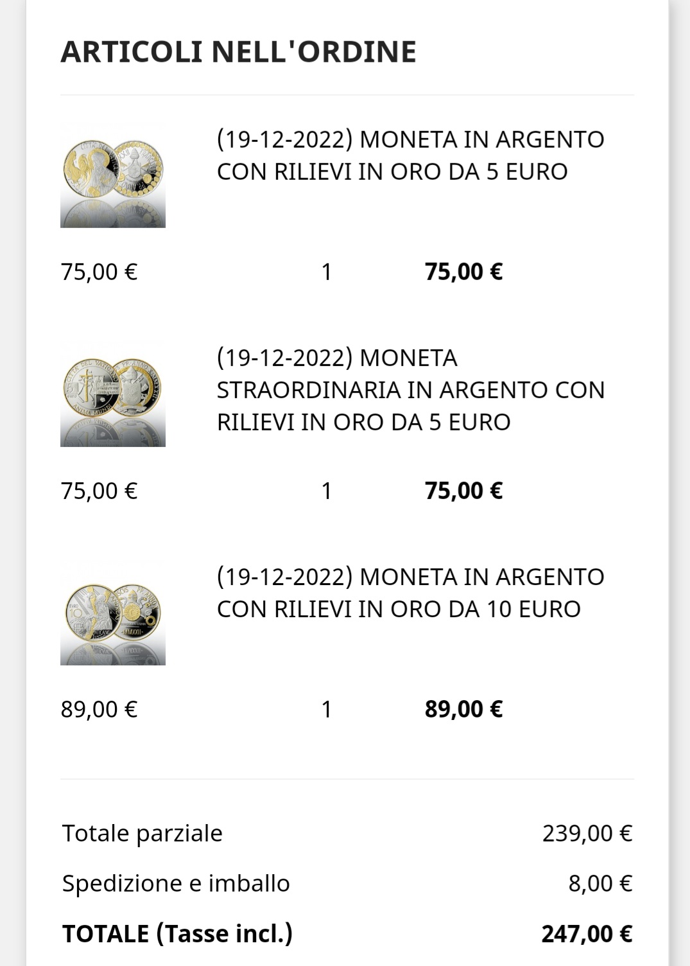The image size is (690, 966).
Task: Open the Moneta Straordinaria coin thumbnail image
Action: (x=113, y=394)
